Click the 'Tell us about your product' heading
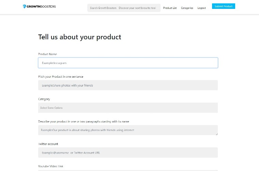 (x=79, y=37)
